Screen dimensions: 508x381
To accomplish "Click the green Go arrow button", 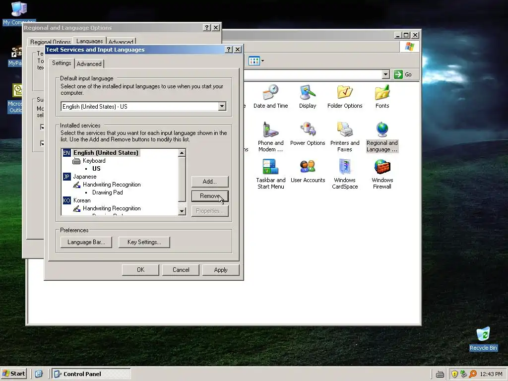I will click(x=398, y=74).
